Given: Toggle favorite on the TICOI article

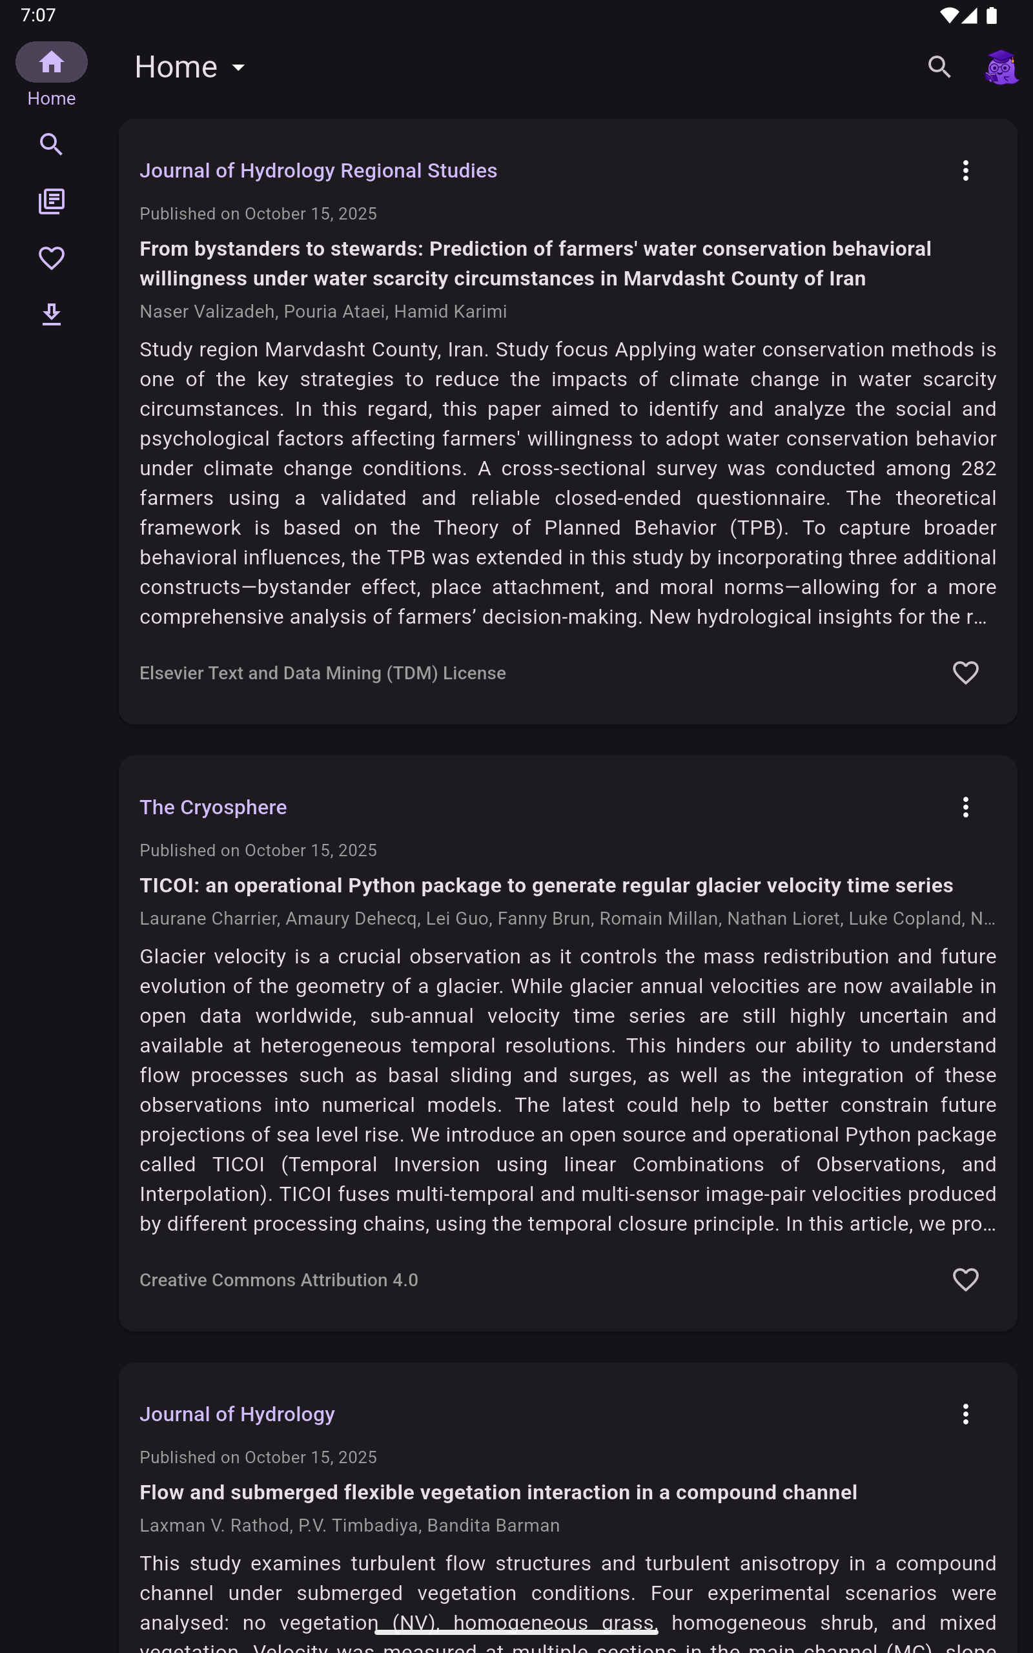Looking at the screenshot, I should coord(965,1279).
